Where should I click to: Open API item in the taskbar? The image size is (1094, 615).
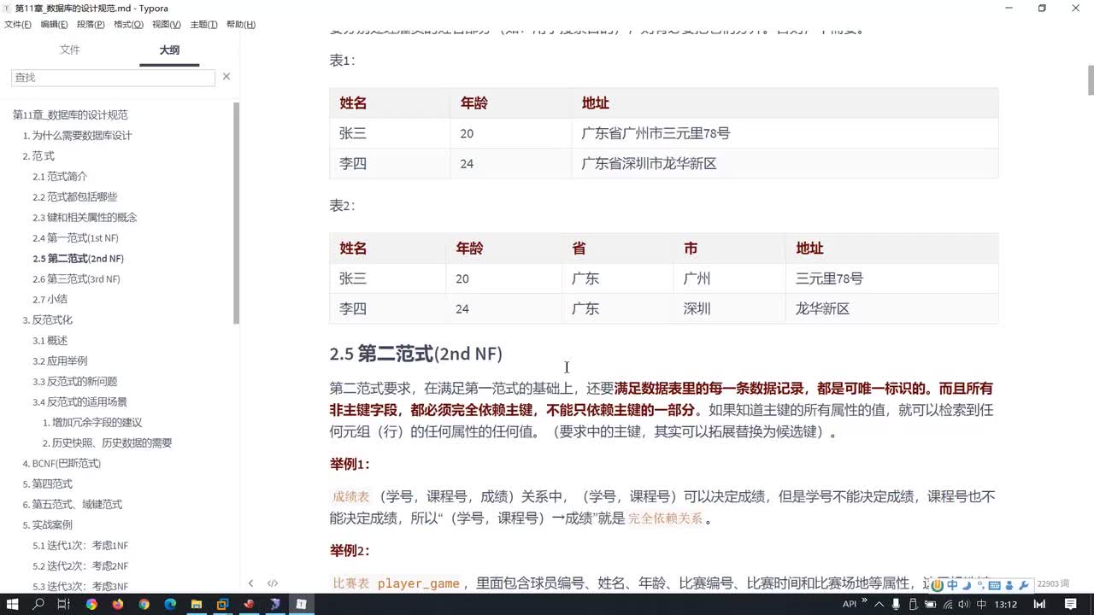click(850, 605)
